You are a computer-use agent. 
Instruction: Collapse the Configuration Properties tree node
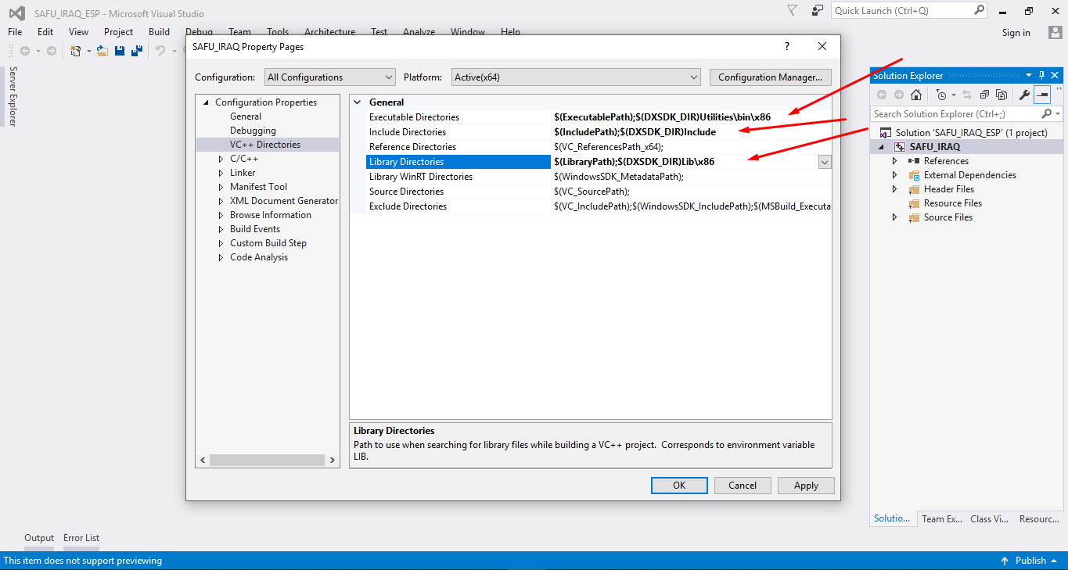207,102
